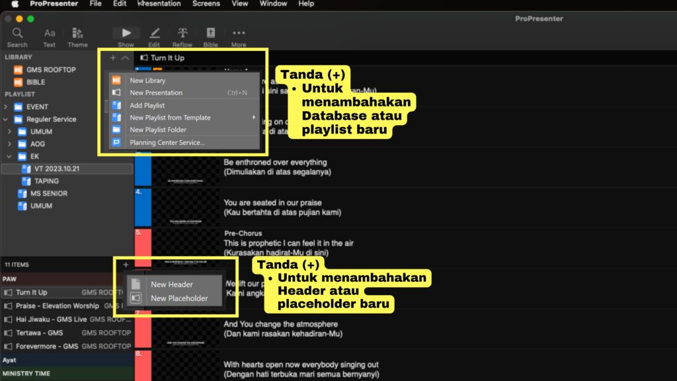Image resolution: width=677 pixels, height=381 pixels.
Task: Click the plus button beside Turn It Up header
Action: pos(112,58)
